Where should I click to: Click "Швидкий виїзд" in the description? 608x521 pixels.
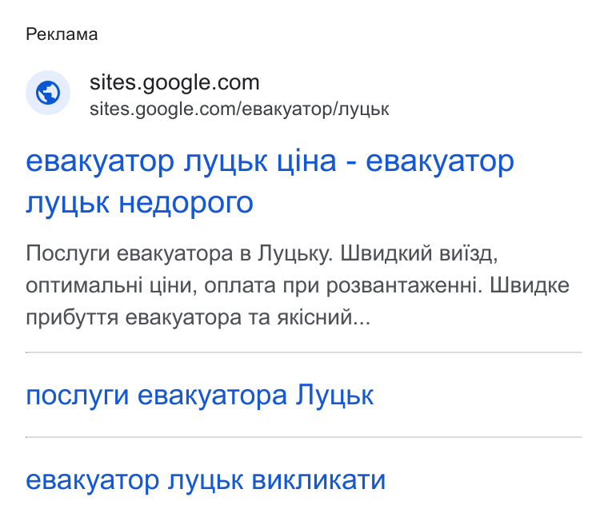tap(419, 254)
